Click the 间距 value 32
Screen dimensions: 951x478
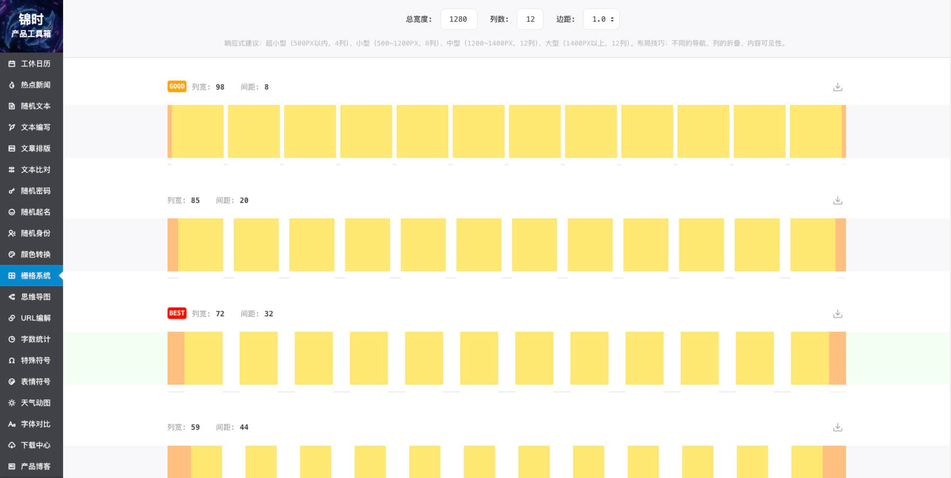pyautogui.click(x=269, y=314)
